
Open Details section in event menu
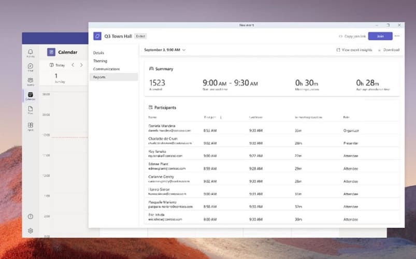pyautogui.click(x=98, y=53)
